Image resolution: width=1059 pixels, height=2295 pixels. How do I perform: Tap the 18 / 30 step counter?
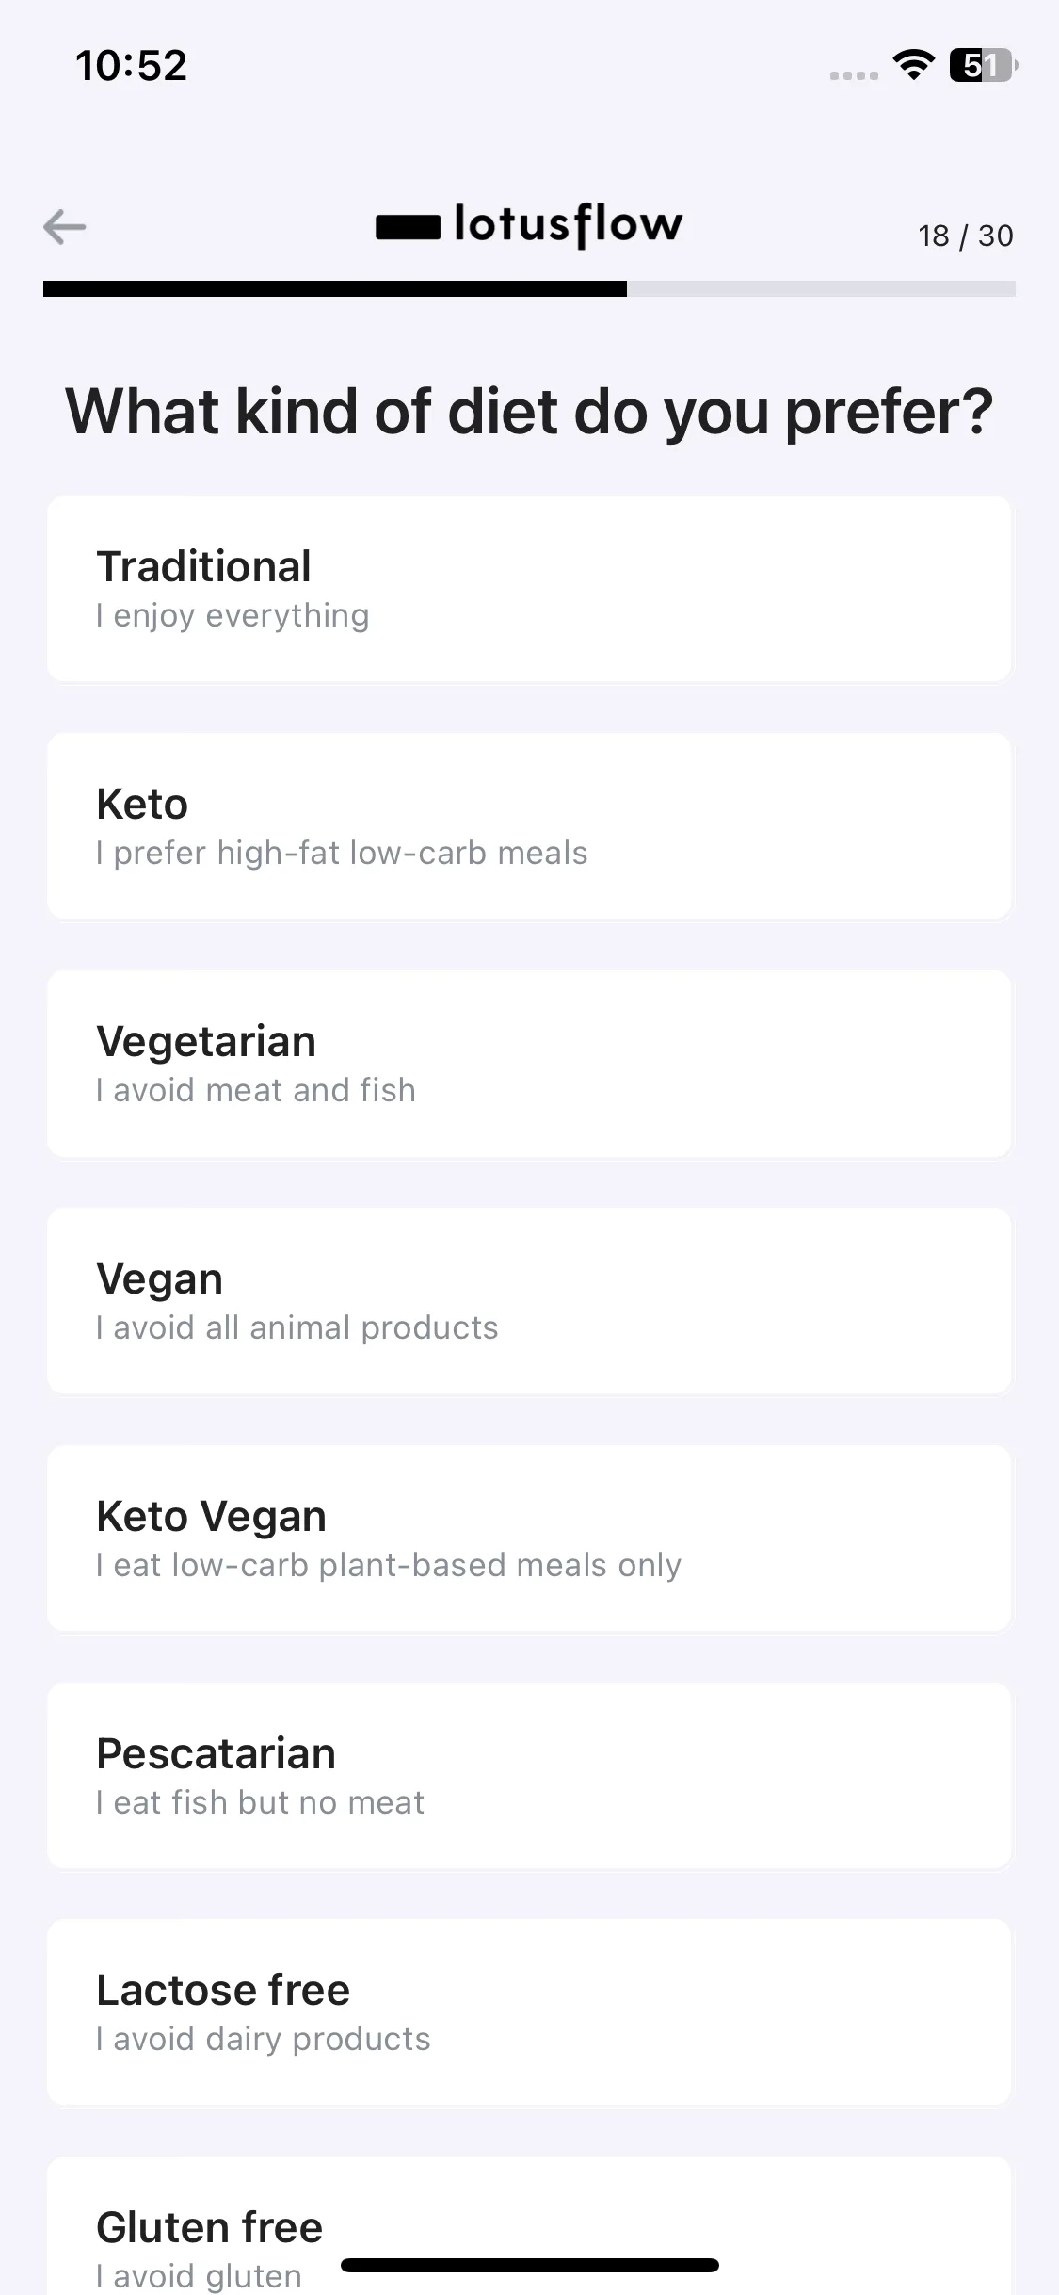(x=966, y=236)
